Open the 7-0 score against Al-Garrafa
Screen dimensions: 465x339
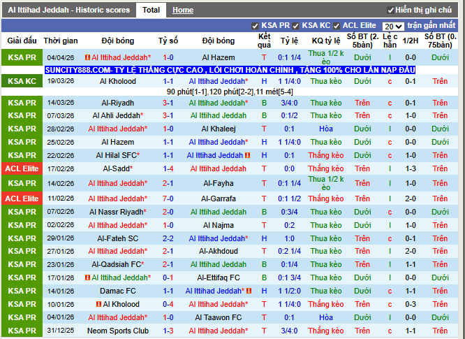tap(168, 199)
